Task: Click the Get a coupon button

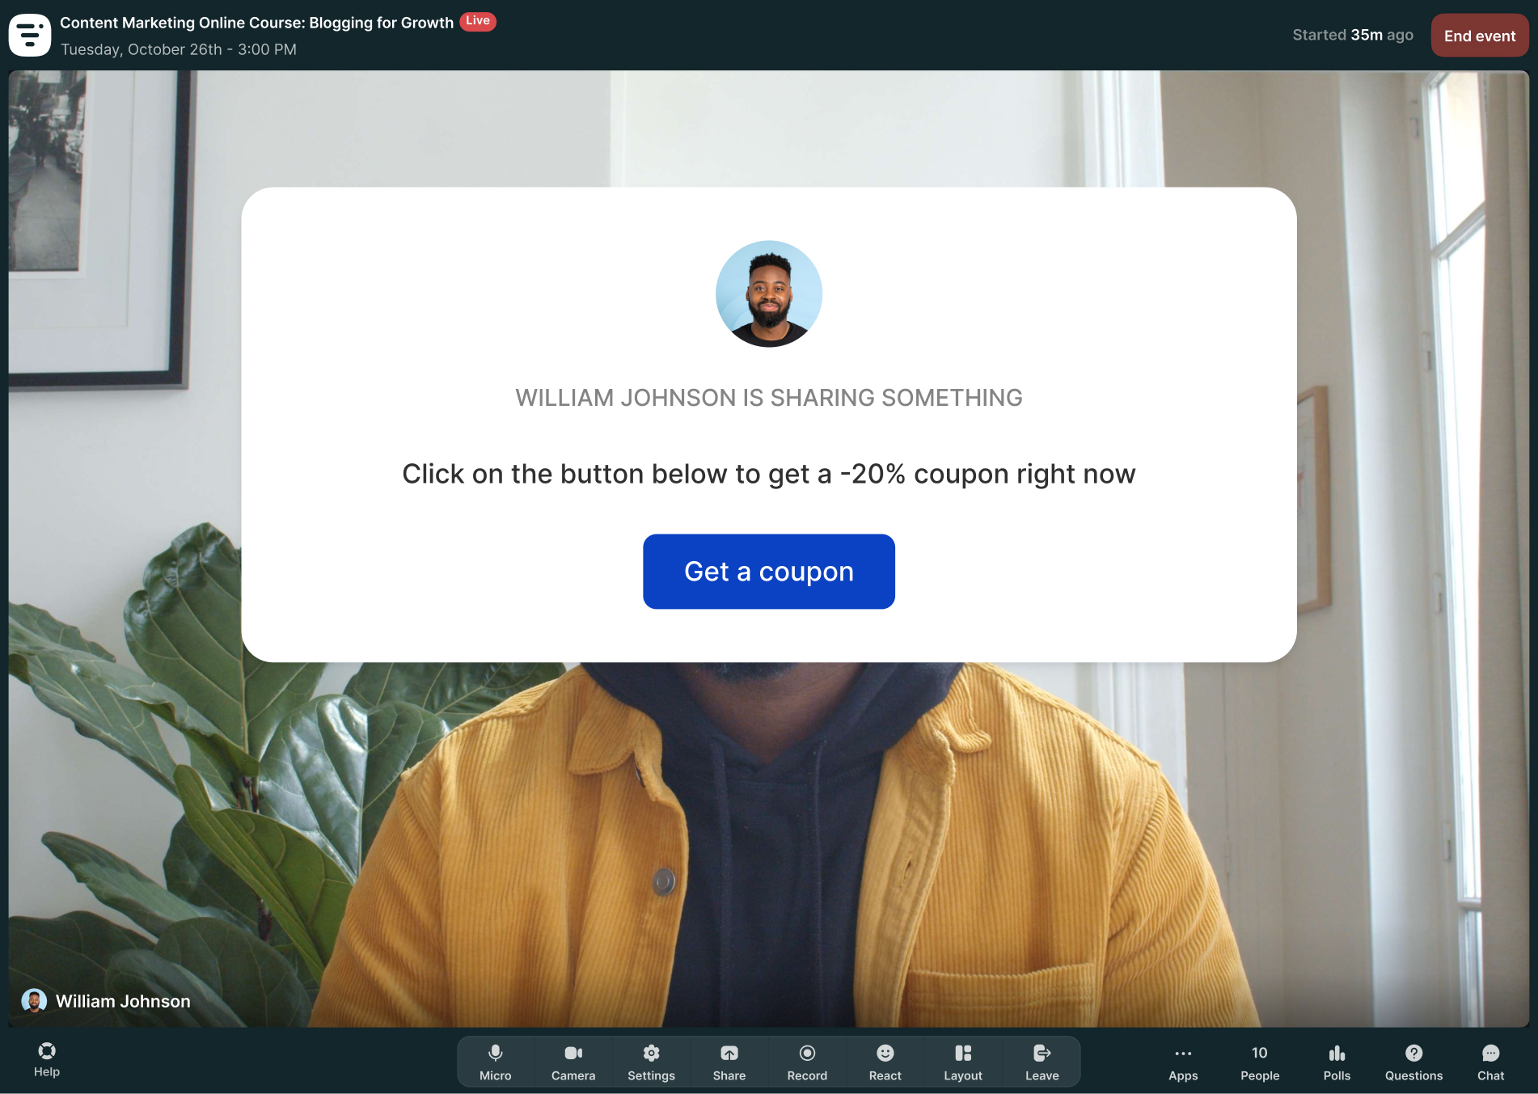Action: tap(769, 572)
